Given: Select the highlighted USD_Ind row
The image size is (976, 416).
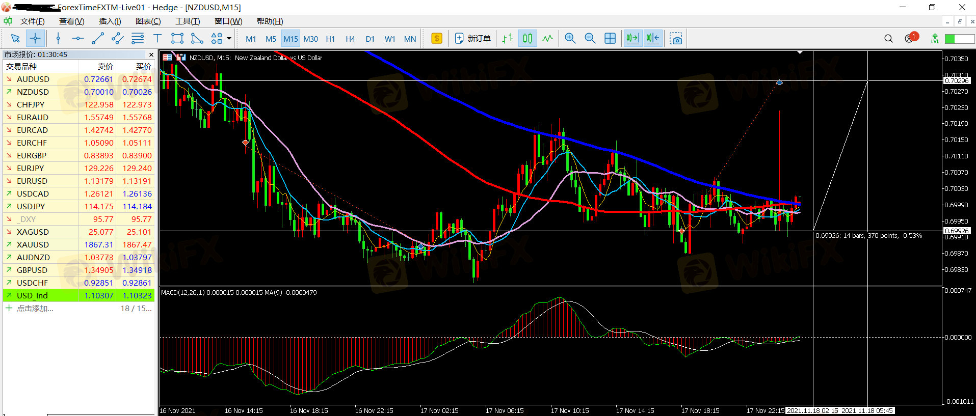Looking at the screenshot, I should point(79,295).
